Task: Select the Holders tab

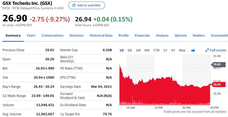Action: click(199, 36)
